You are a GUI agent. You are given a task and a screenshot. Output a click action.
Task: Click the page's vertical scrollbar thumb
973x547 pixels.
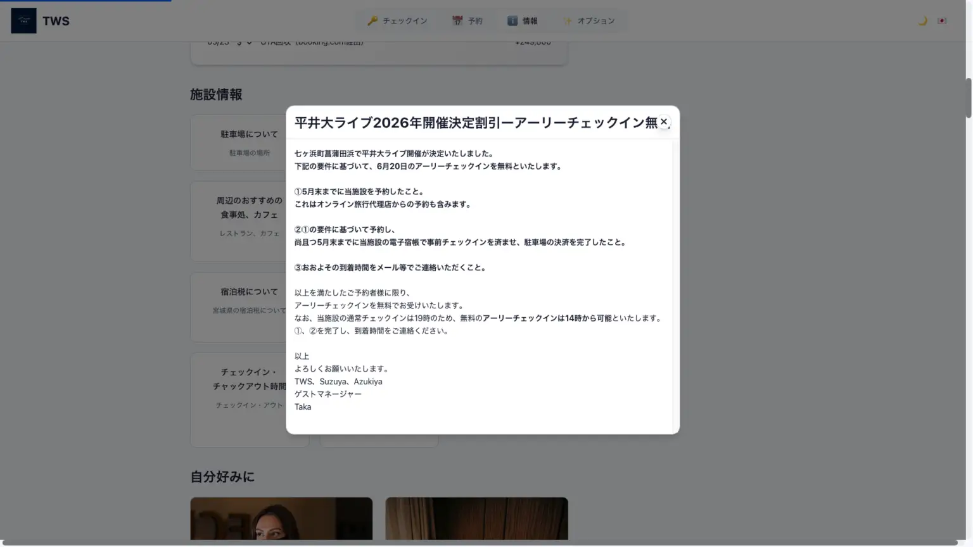coord(968,98)
